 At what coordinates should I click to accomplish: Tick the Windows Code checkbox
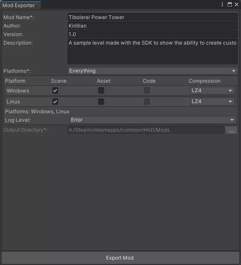[147, 90]
